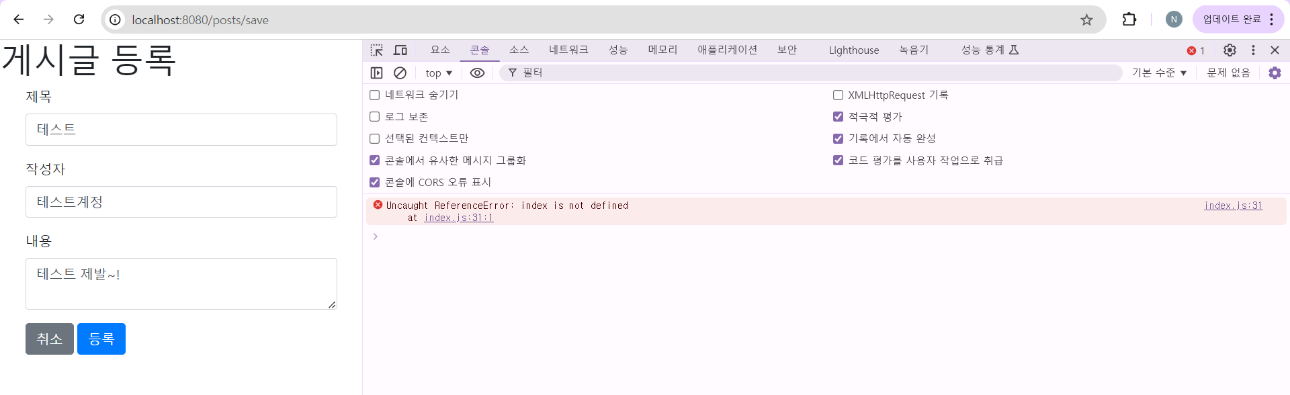The height and width of the screenshot is (395, 1290).
Task: Activate the element inspector picker icon
Action: (377, 50)
